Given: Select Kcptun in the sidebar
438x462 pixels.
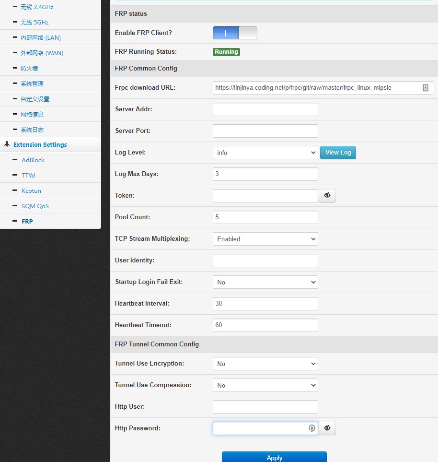Looking at the screenshot, I should pyautogui.click(x=31, y=190).
